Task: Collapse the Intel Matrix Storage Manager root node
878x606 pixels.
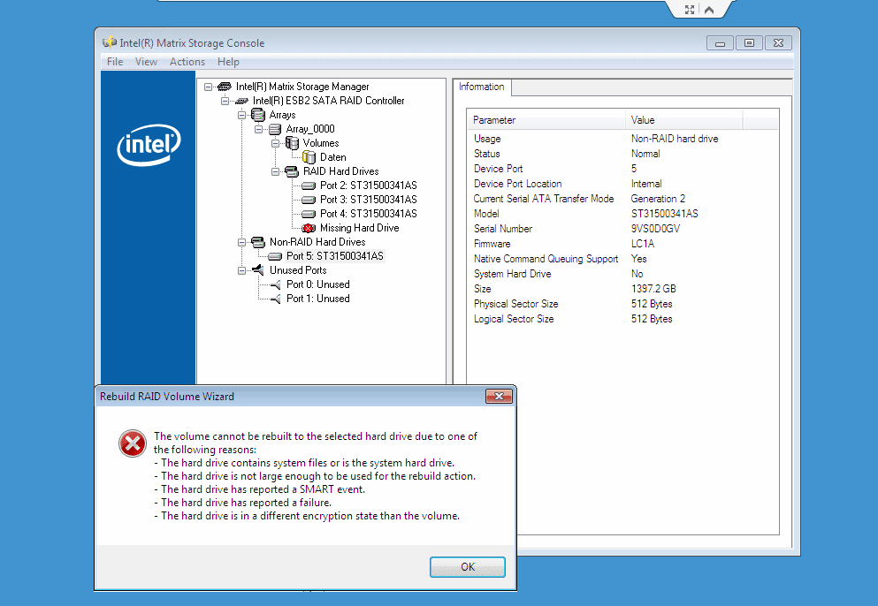Action: (209, 87)
